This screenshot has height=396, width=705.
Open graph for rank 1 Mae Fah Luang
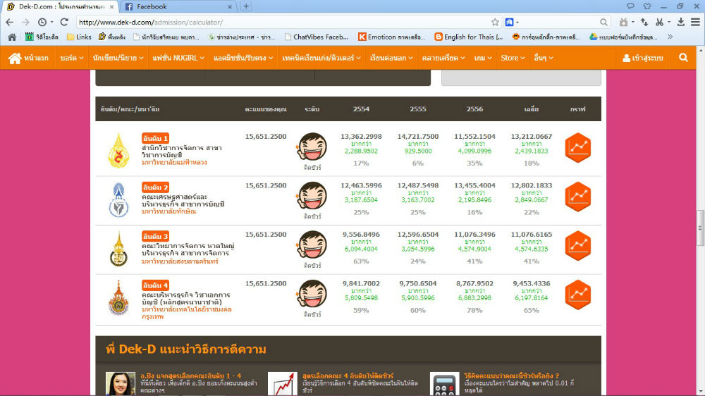click(577, 147)
